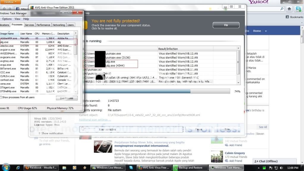Click the Fix button in AVG
This screenshot has height=171, width=304.
pos(226,25)
